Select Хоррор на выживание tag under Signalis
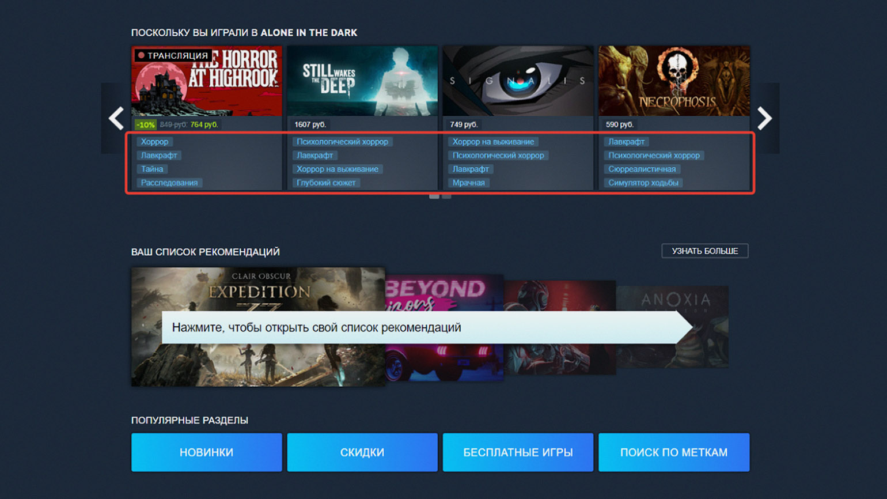 [493, 142]
